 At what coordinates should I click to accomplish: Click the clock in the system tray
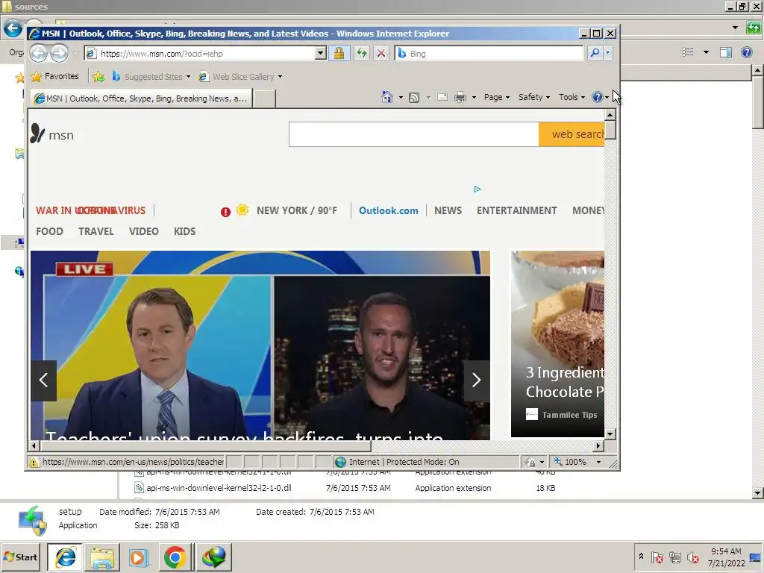click(x=726, y=557)
